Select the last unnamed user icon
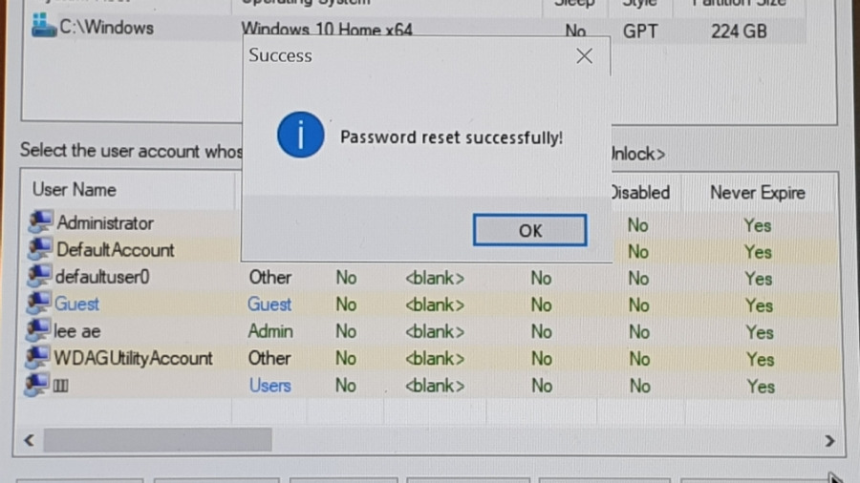Viewport: 860px width, 483px height. tap(37, 385)
